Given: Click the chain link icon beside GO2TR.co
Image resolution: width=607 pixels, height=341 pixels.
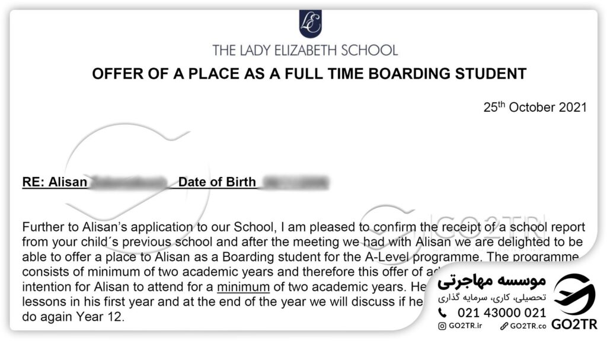Looking at the screenshot, I should pyautogui.click(x=504, y=326).
